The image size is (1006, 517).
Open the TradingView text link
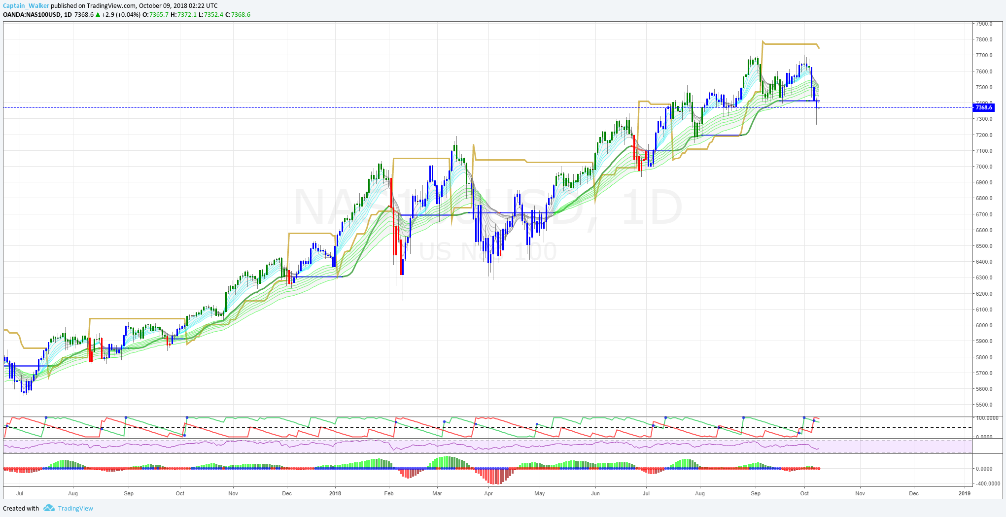coord(75,509)
